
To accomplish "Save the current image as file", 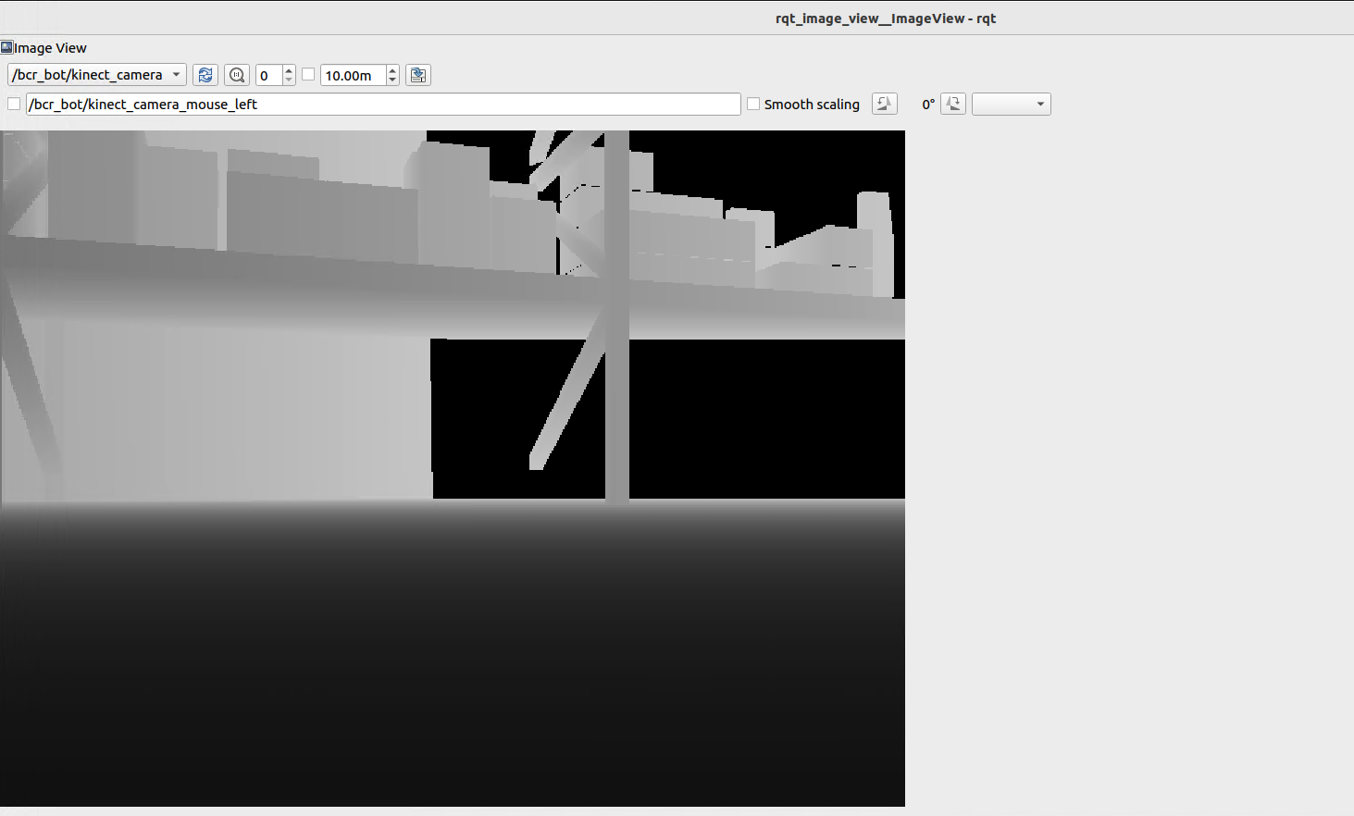I will pyautogui.click(x=418, y=75).
